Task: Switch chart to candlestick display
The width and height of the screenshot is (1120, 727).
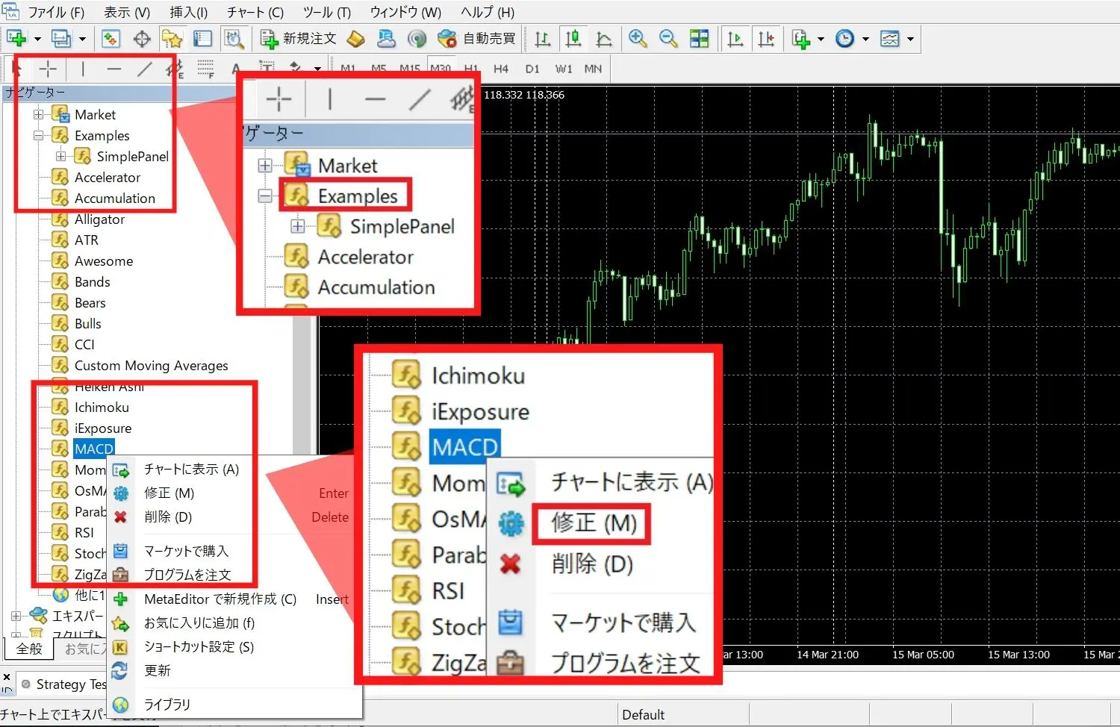Action: [573, 38]
